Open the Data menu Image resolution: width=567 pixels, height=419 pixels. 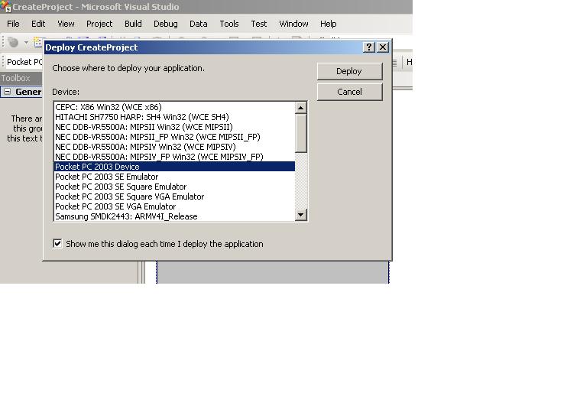click(199, 24)
